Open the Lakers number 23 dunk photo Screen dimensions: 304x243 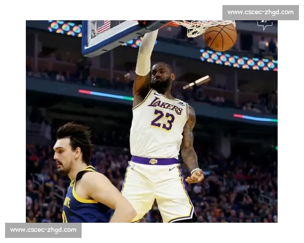[151, 121]
